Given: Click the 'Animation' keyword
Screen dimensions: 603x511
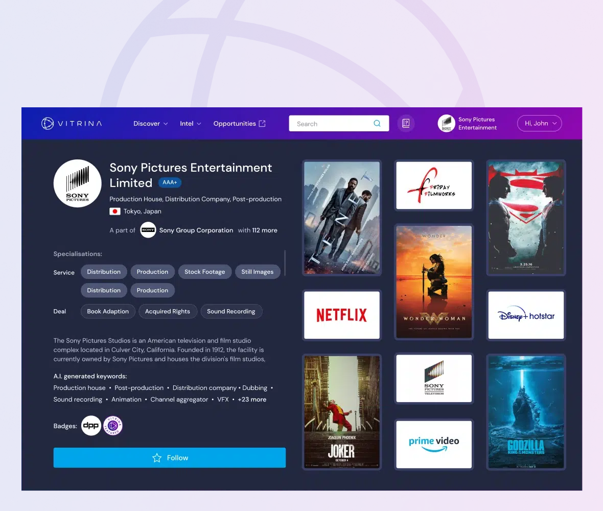Looking at the screenshot, I should (x=126, y=399).
